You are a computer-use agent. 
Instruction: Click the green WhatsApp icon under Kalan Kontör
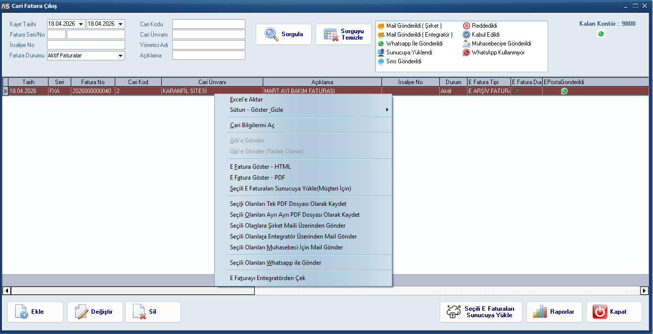601,34
